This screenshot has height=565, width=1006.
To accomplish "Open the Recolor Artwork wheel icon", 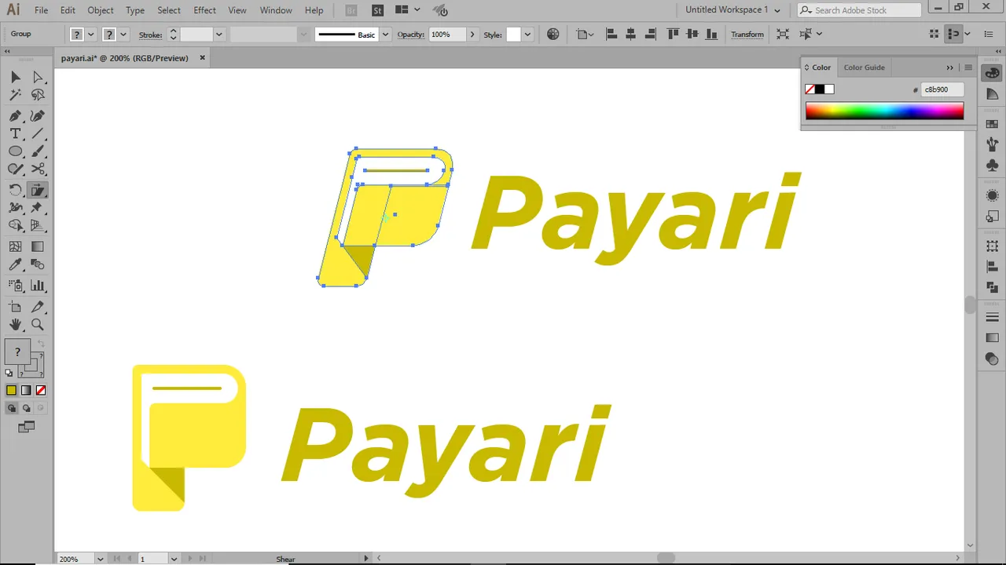I will pyautogui.click(x=553, y=34).
